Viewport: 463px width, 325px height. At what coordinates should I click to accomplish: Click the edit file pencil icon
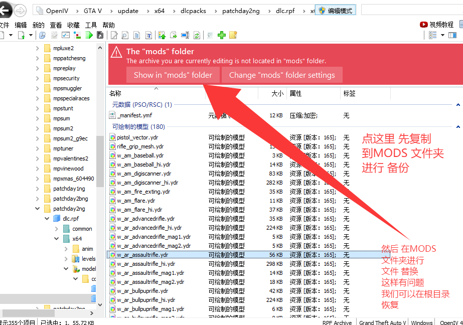[114, 36]
